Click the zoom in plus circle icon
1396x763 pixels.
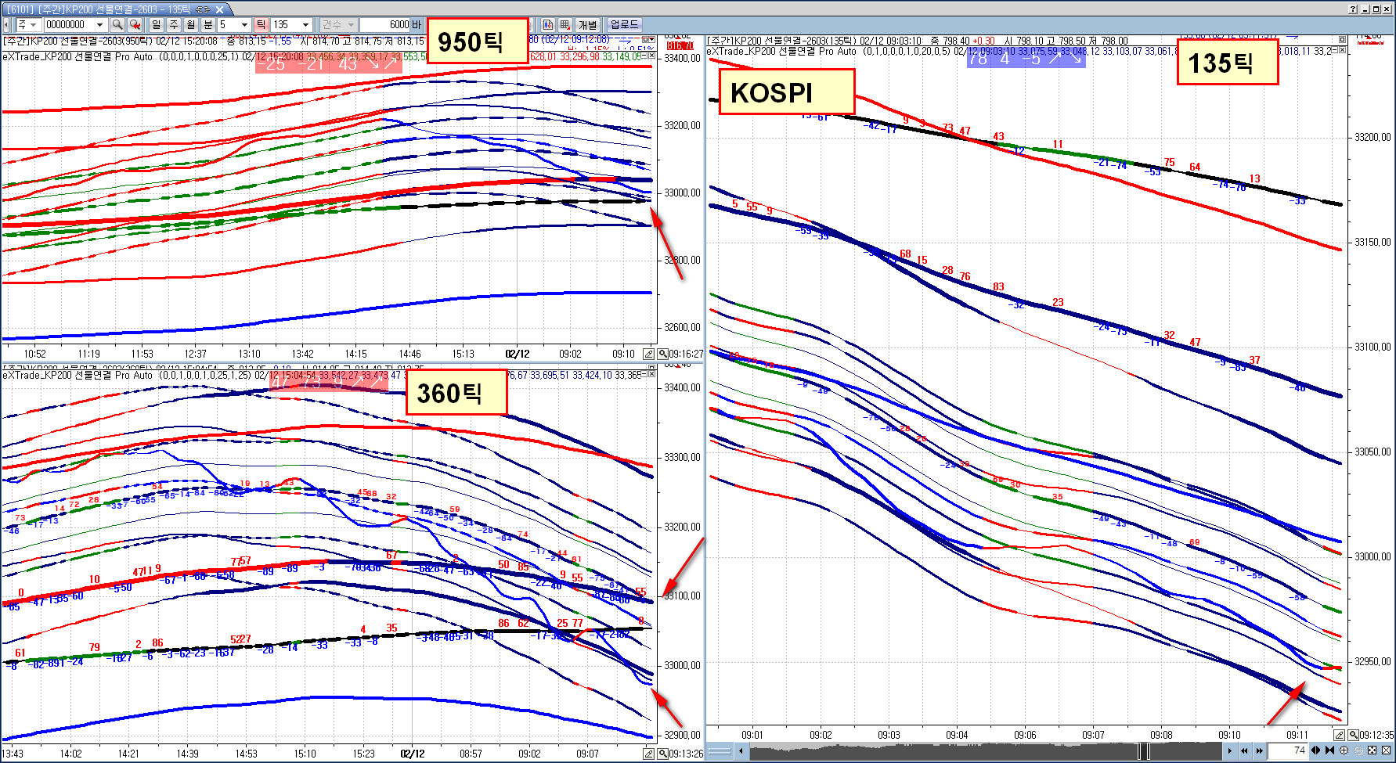coord(1344,750)
